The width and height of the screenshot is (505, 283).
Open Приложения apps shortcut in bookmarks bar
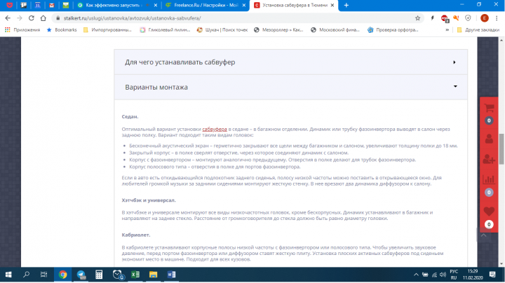tap(22, 30)
